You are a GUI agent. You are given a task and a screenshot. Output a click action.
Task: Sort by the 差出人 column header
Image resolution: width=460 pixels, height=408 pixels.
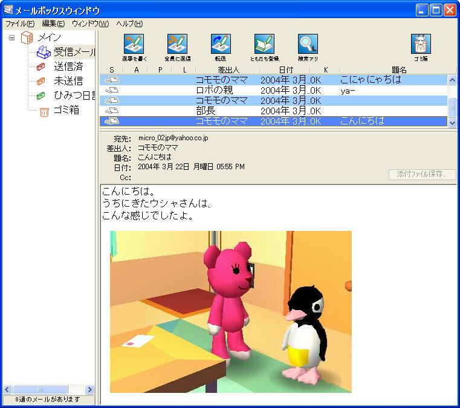228,70
